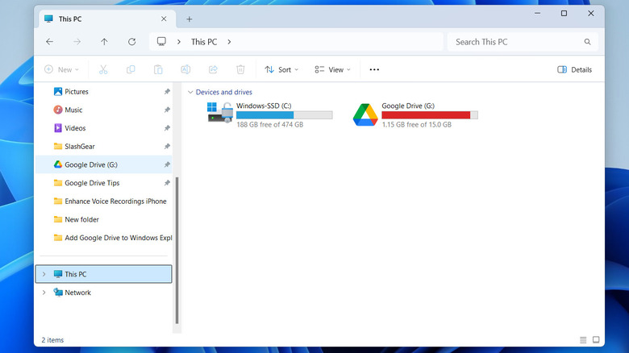Toggle the Details pane
Viewport: 629px width, 353px height.
(574, 69)
